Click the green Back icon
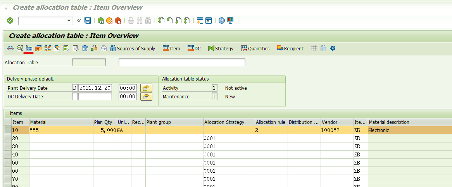 pyautogui.click(x=101, y=21)
